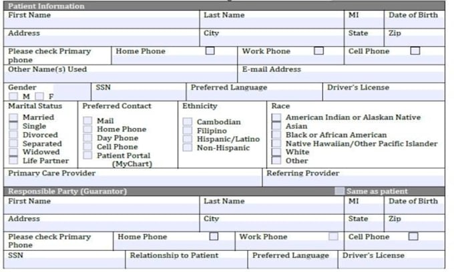The width and height of the screenshot is (454, 272).
Task: Select gender M checkbox
Action: point(13,96)
